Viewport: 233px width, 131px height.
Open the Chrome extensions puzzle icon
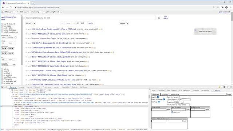222,7
